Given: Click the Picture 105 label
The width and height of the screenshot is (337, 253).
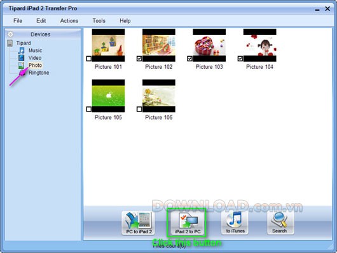Looking at the screenshot, I should pyautogui.click(x=108, y=117).
